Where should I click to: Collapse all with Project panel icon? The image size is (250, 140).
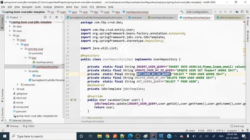click(50, 17)
